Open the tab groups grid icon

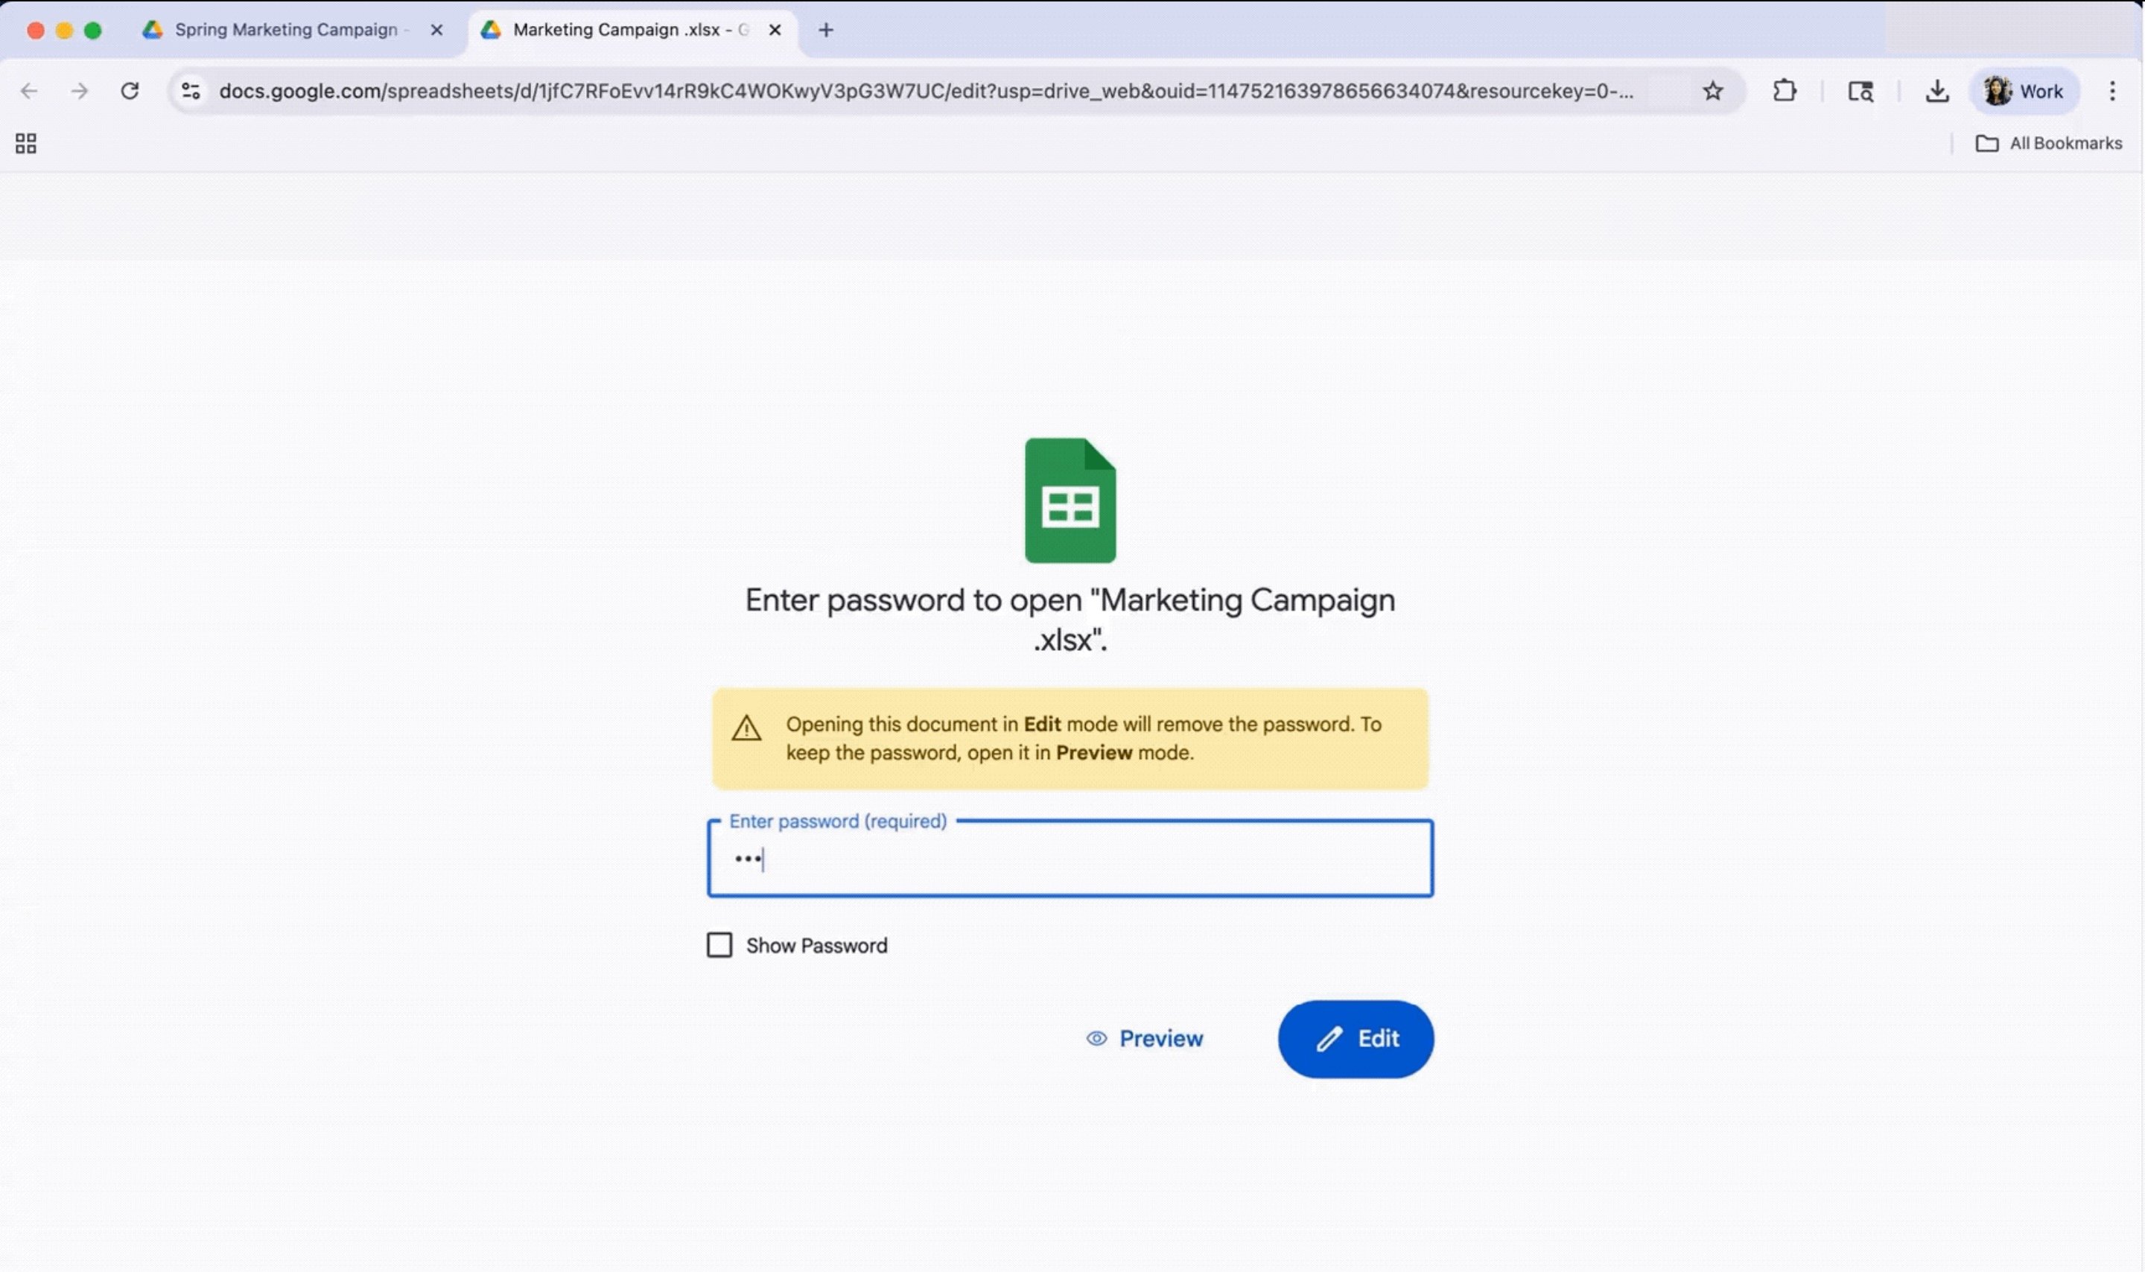(25, 143)
